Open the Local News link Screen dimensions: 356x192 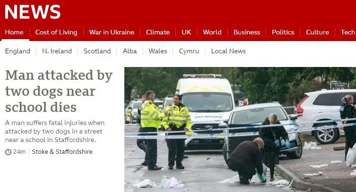coord(228,51)
